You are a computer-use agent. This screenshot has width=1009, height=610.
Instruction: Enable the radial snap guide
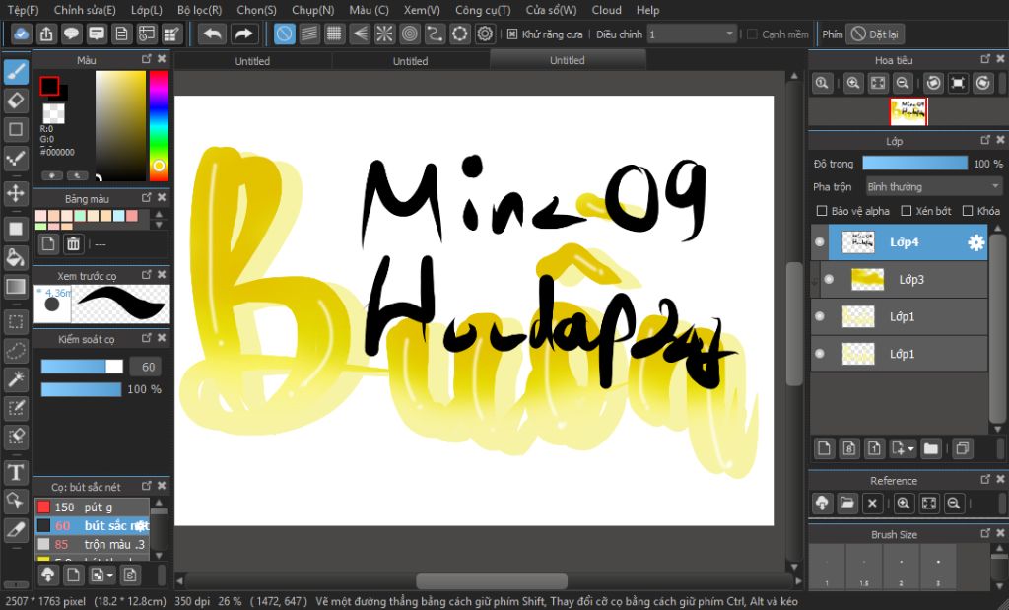[x=384, y=34]
